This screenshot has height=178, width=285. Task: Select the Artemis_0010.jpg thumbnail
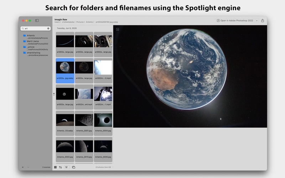point(84,149)
